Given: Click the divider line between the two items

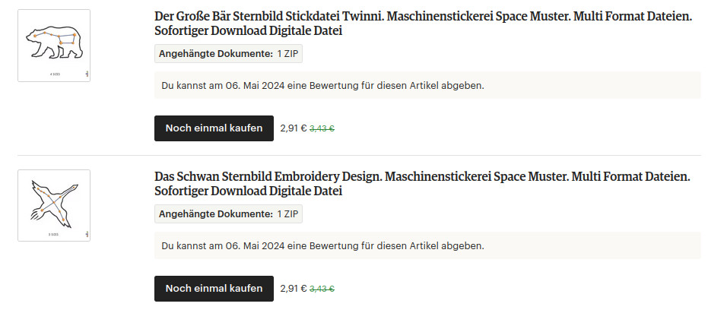Looking at the screenshot, I should [360, 156].
